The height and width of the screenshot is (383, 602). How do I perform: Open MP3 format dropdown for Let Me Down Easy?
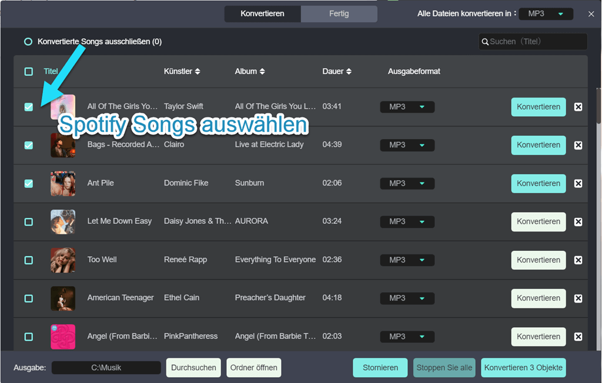(x=407, y=221)
